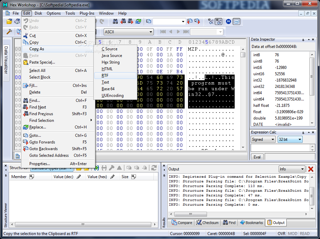
Task: Click the Goto icon left of the toolbar combo box
Action: tap(149, 21)
